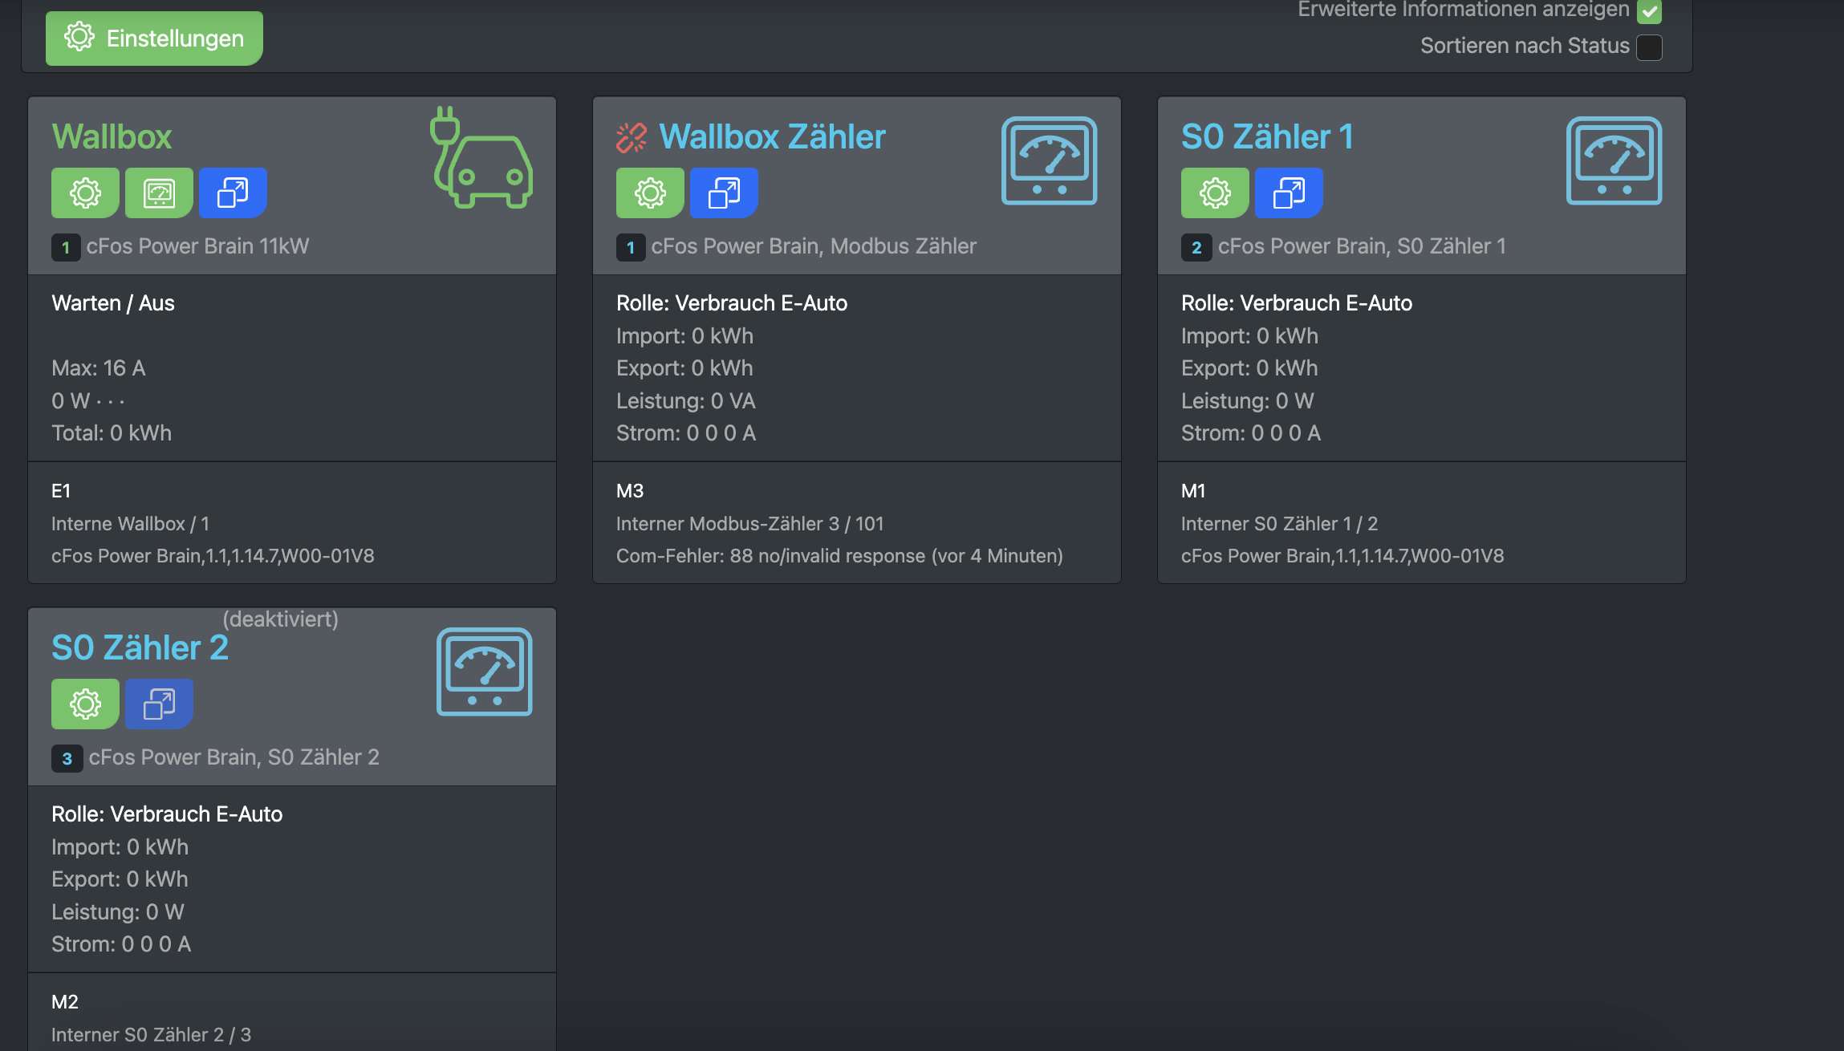
Task: Open S0 Zähler 2 gear settings
Action: tap(85, 704)
